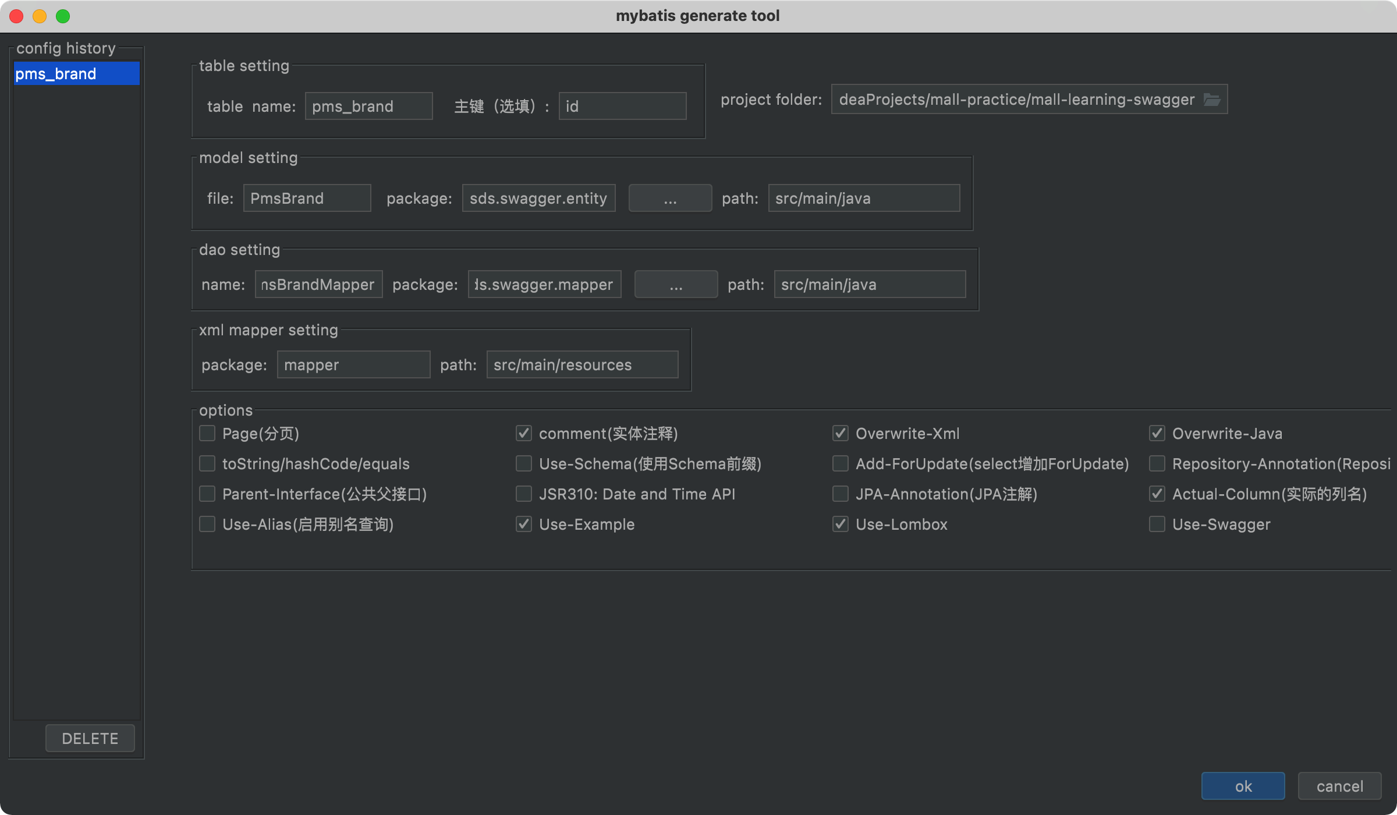Change the model file name PmsBrand
Image resolution: width=1397 pixels, height=815 pixels.
pos(307,199)
